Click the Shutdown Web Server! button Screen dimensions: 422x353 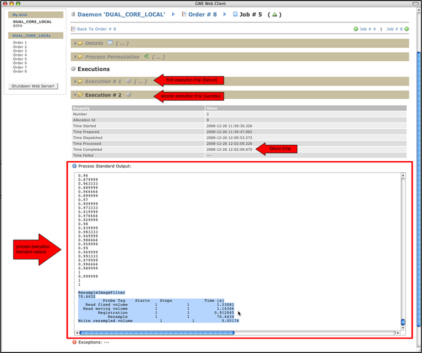point(33,86)
